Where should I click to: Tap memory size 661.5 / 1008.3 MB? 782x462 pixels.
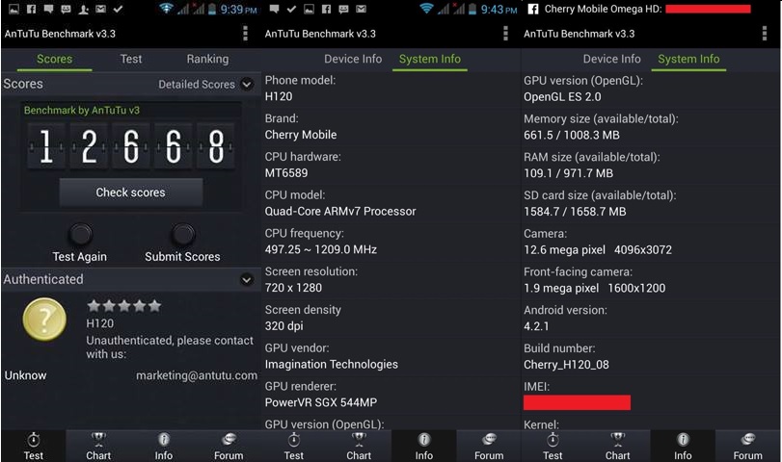click(x=572, y=135)
